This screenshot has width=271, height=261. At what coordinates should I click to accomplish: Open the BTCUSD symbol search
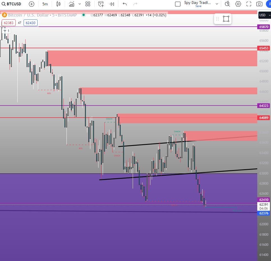[12, 4]
